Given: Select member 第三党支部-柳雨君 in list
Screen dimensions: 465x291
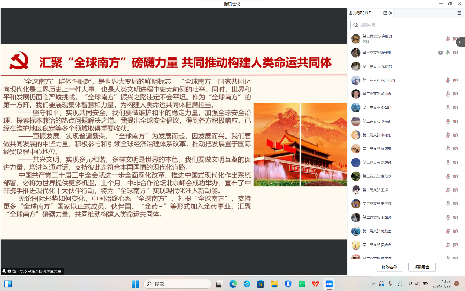Looking at the screenshot, I should (x=378, y=66).
